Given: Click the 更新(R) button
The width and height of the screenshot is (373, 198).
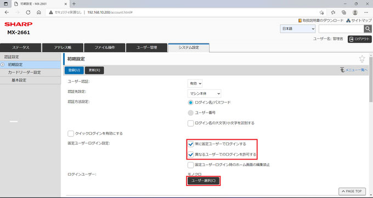Looking at the screenshot, I should pyautogui.click(x=94, y=70).
